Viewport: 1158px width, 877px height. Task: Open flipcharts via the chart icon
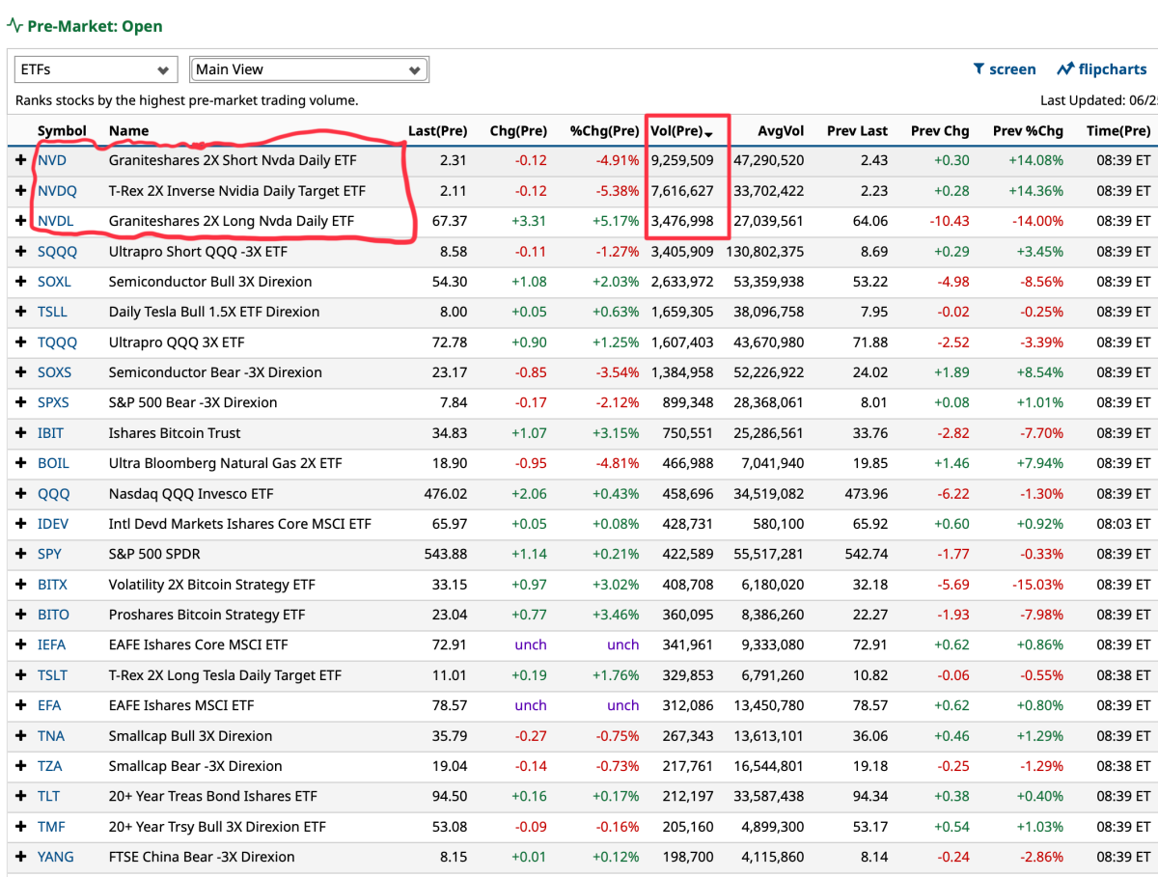click(1065, 69)
